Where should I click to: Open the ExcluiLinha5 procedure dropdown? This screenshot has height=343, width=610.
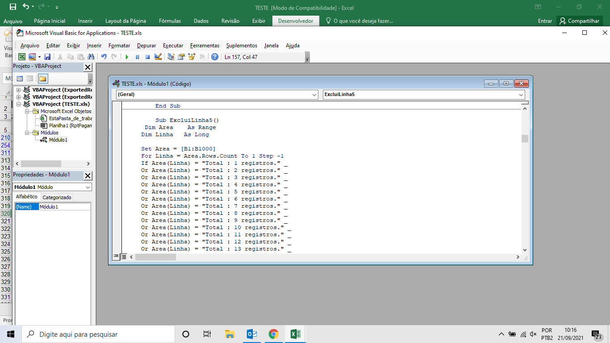[x=424, y=95]
